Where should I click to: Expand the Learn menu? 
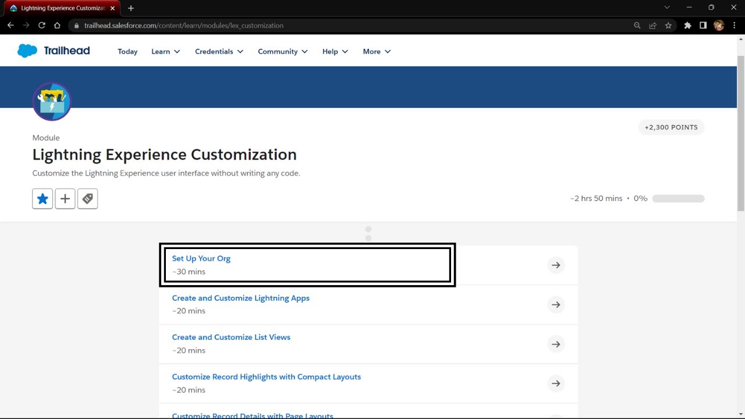point(166,51)
